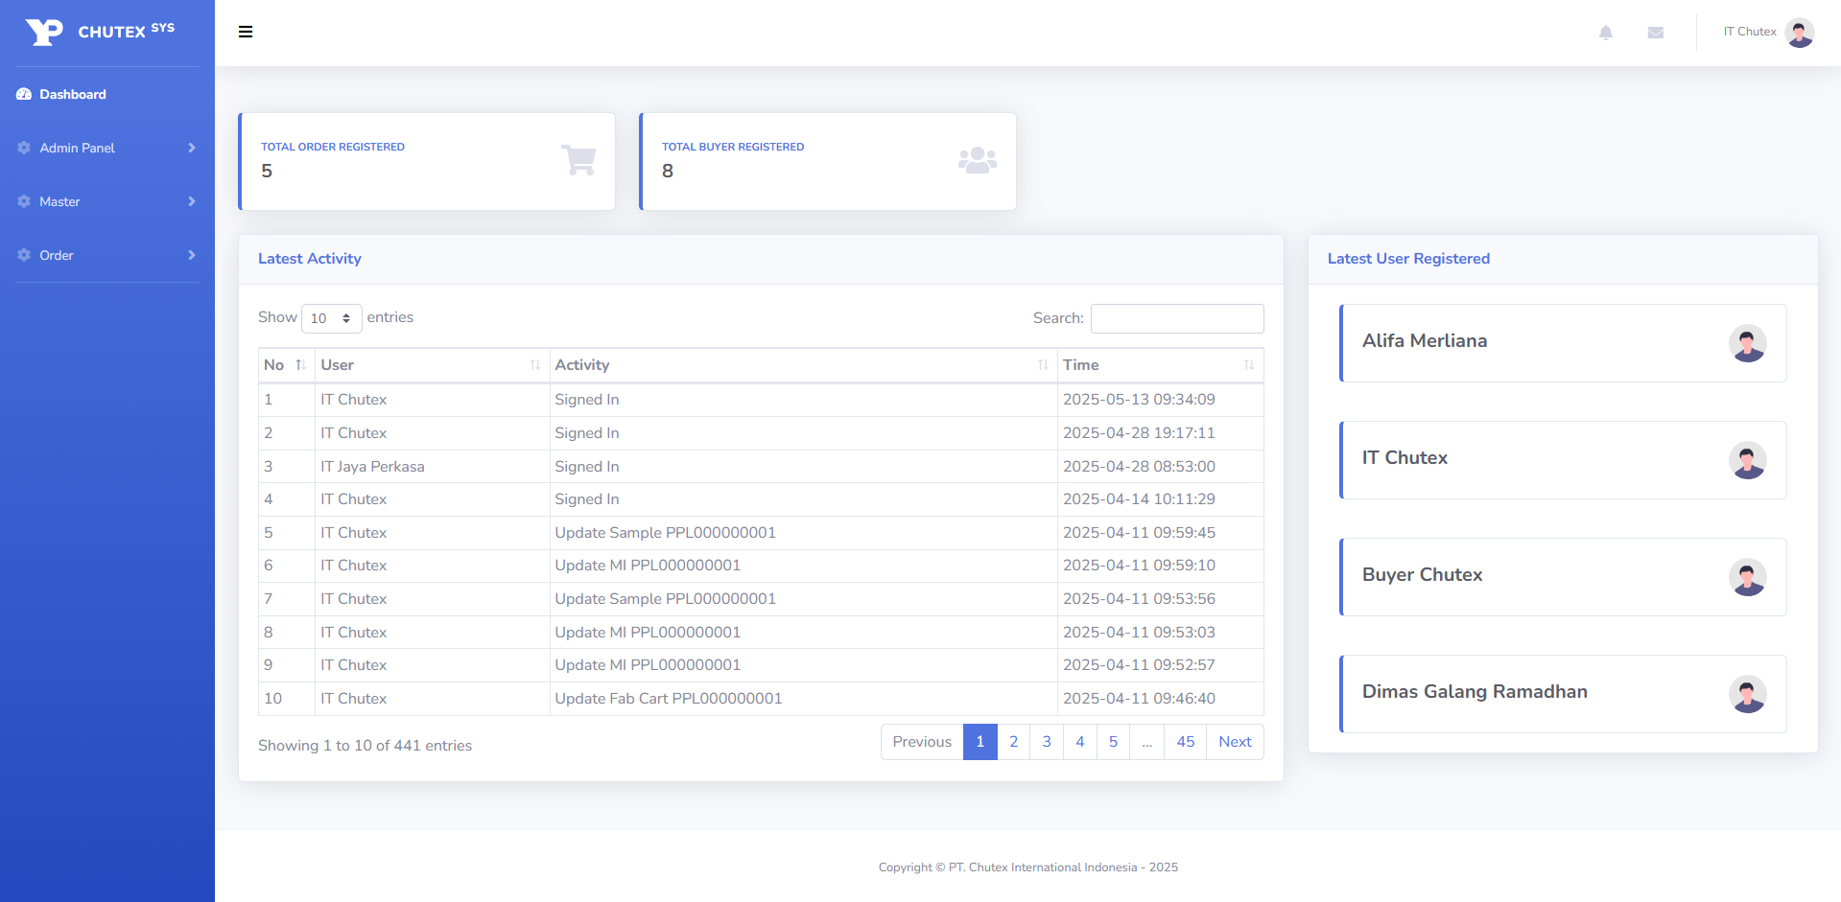Toggle sorting on the Activity column
Screen dimensions: 1841x902
click(801, 365)
